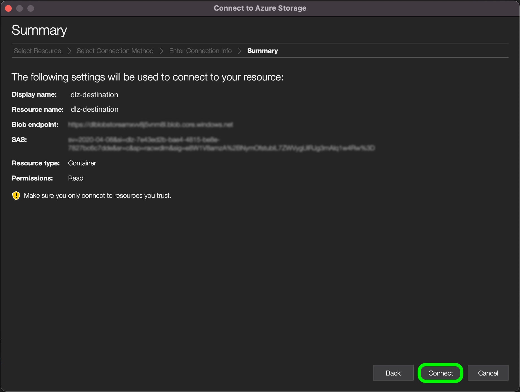Click the Resource name label
The height and width of the screenshot is (392, 520).
tap(38, 110)
